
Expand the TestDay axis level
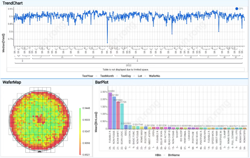[x=127, y=76]
